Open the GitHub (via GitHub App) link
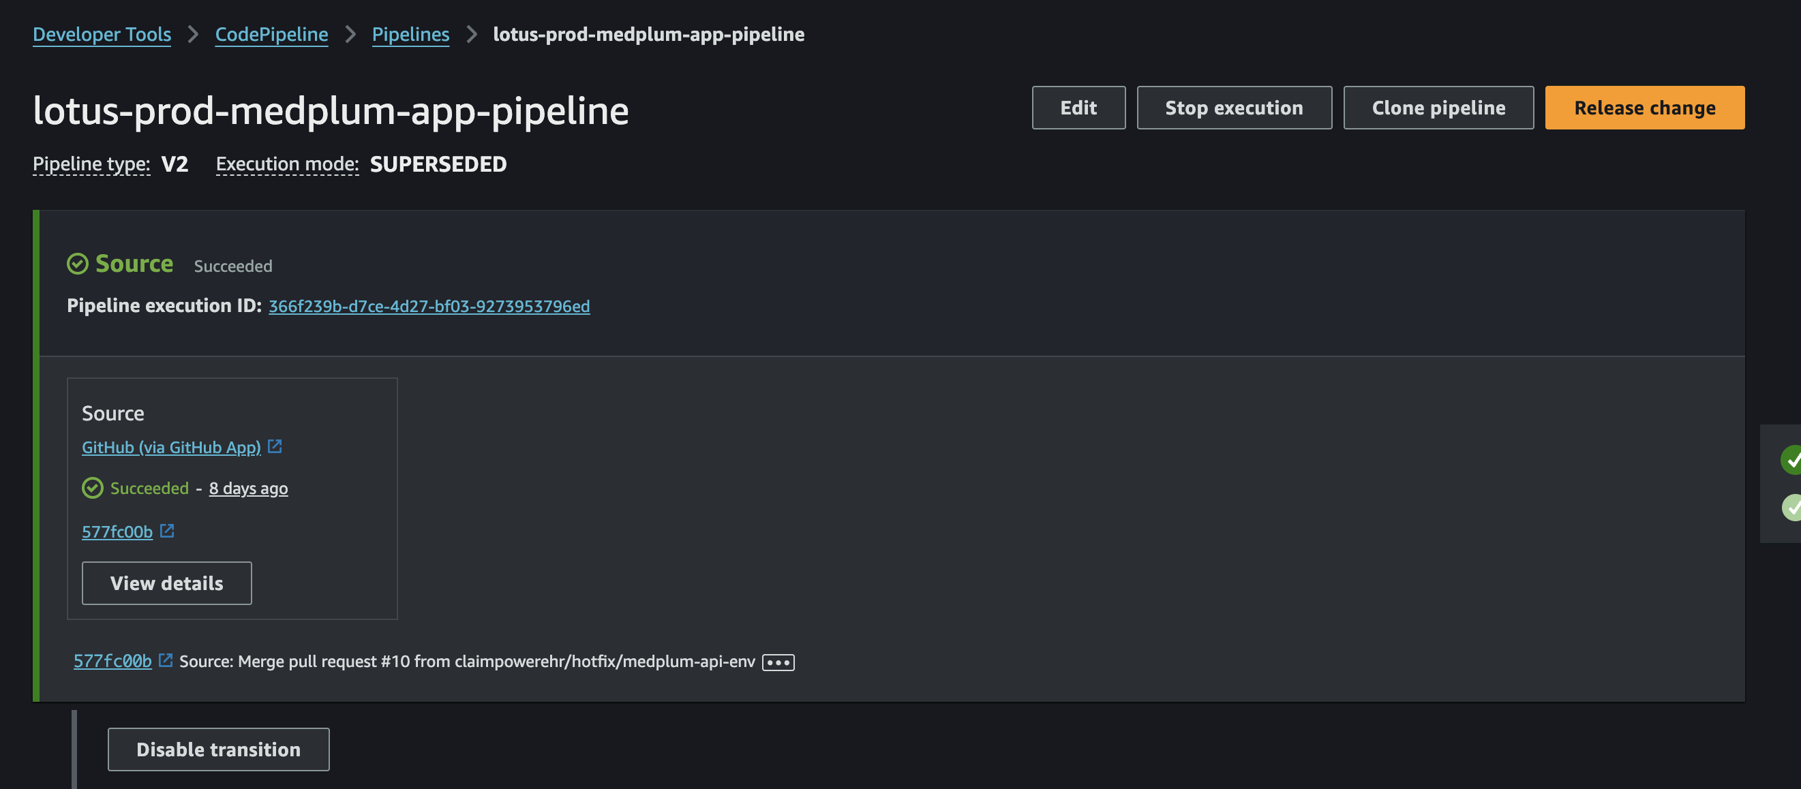Image resolution: width=1801 pixels, height=789 pixels. click(x=171, y=447)
